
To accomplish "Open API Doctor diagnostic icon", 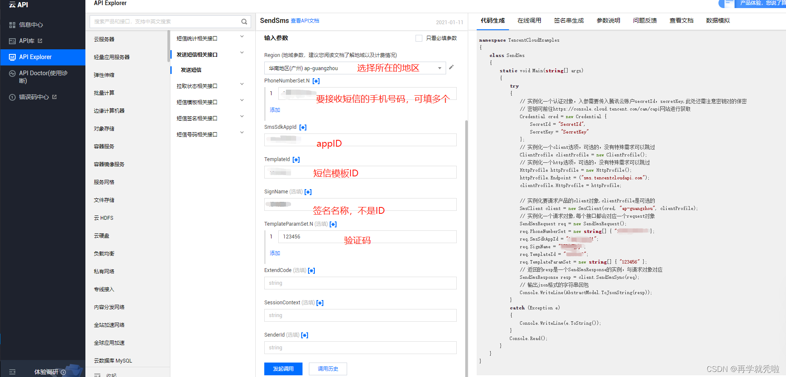I will coord(12,74).
